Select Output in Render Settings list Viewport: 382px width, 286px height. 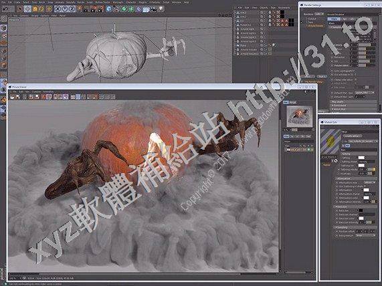[312, 19]
